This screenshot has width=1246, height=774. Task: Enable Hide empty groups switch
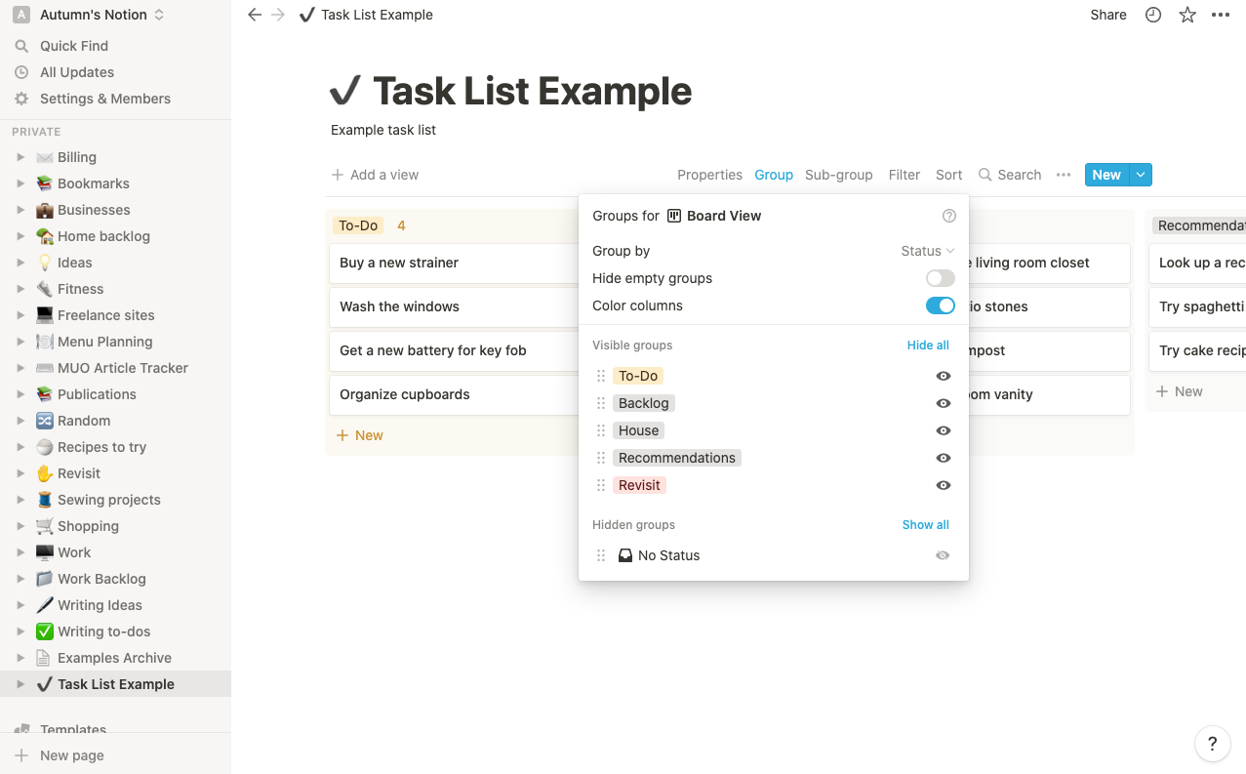(x=940, y=278)
